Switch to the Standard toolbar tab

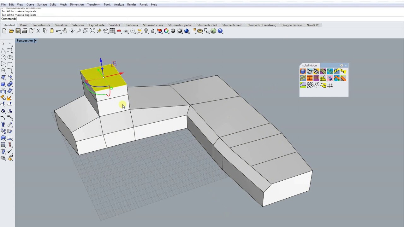tap(9, 25)
